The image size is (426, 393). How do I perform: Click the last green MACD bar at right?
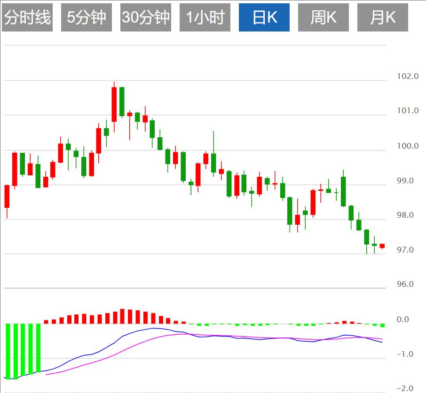tap(383, 325)
